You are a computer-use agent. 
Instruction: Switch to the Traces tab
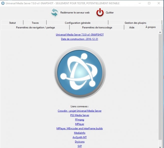tap(35, 23)
